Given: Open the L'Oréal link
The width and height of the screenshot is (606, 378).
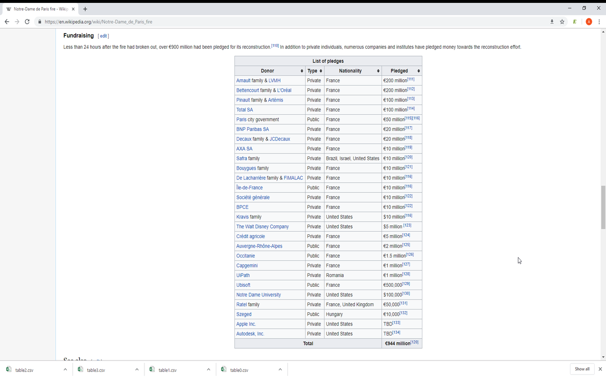Looking at the screenshot, I should coord(284,90).
